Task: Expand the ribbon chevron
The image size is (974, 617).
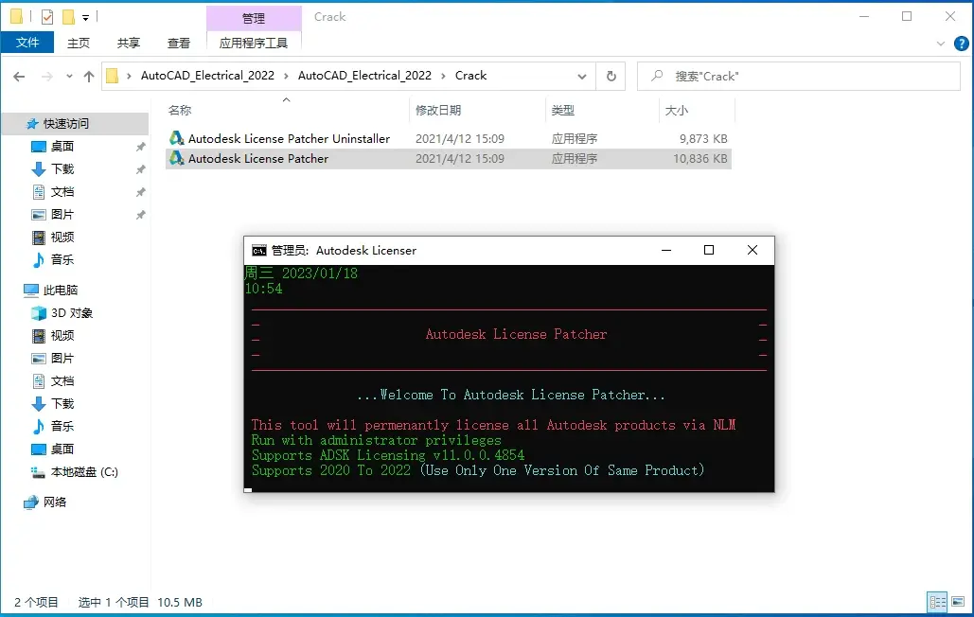Action: click(x=941, y=44)
